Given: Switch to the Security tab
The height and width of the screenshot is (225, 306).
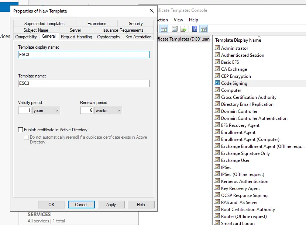Looking at the screenshot, I should tap(135, 24).
